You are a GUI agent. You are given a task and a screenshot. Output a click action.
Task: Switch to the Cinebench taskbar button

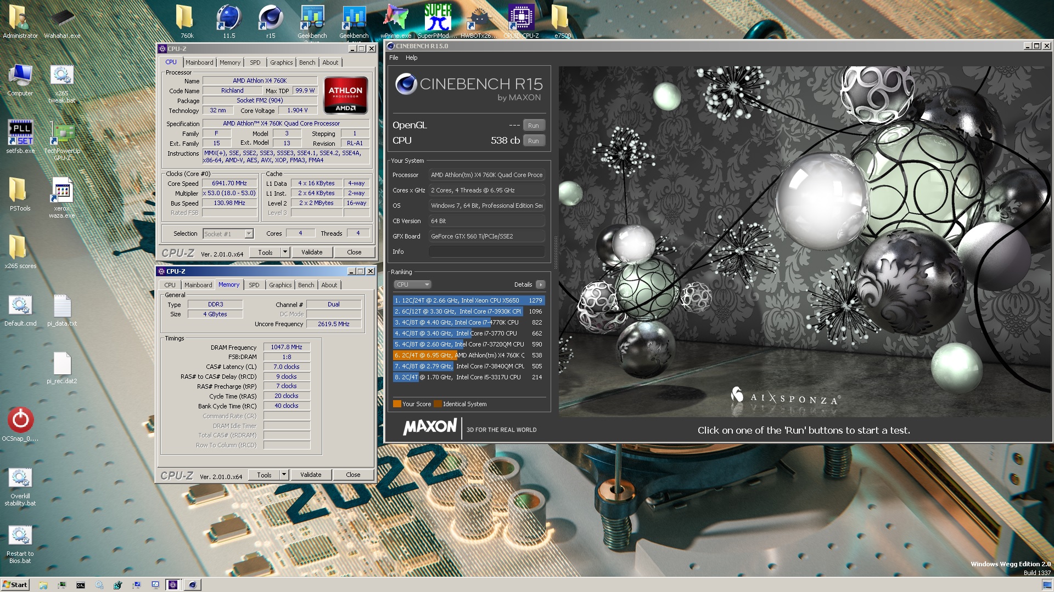tap(192, 585)
